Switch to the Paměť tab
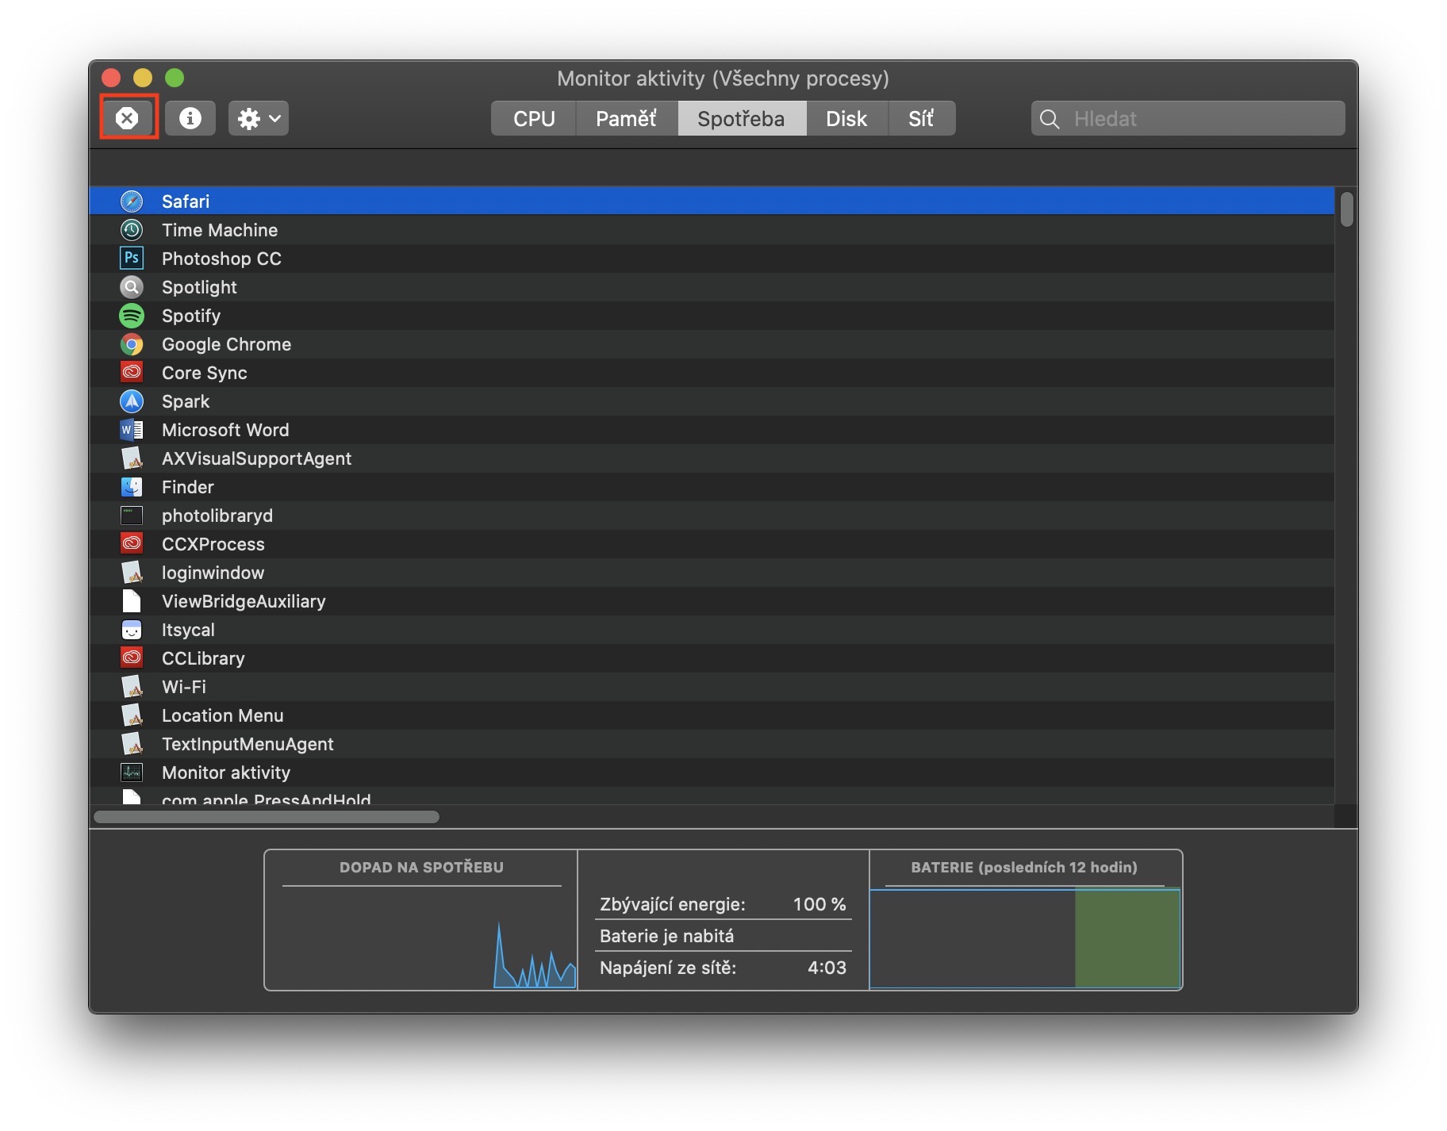Screen dimensions: 1447x1131 coord(627,118)
